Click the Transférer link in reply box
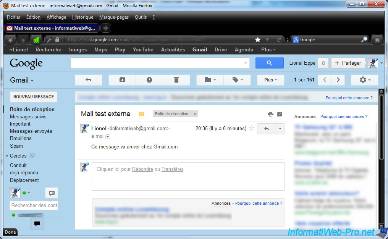The height and width of the screenshot is (239, 388). 172,169
